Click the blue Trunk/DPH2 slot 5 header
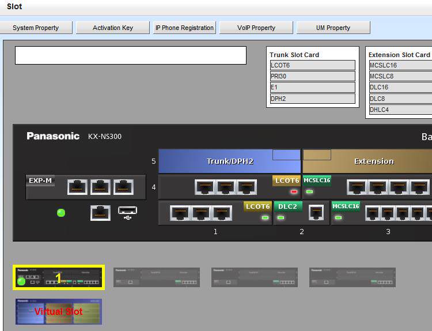The height and width of the screenshot is (331, 432). pos(229,161)
